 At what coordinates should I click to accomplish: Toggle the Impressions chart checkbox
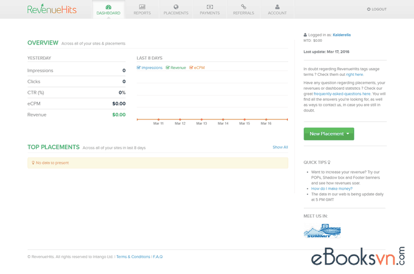[x=139, y=68]
